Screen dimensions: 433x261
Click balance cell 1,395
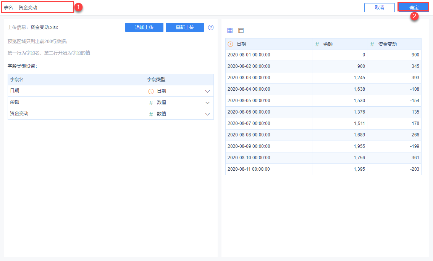pos(340,169)
